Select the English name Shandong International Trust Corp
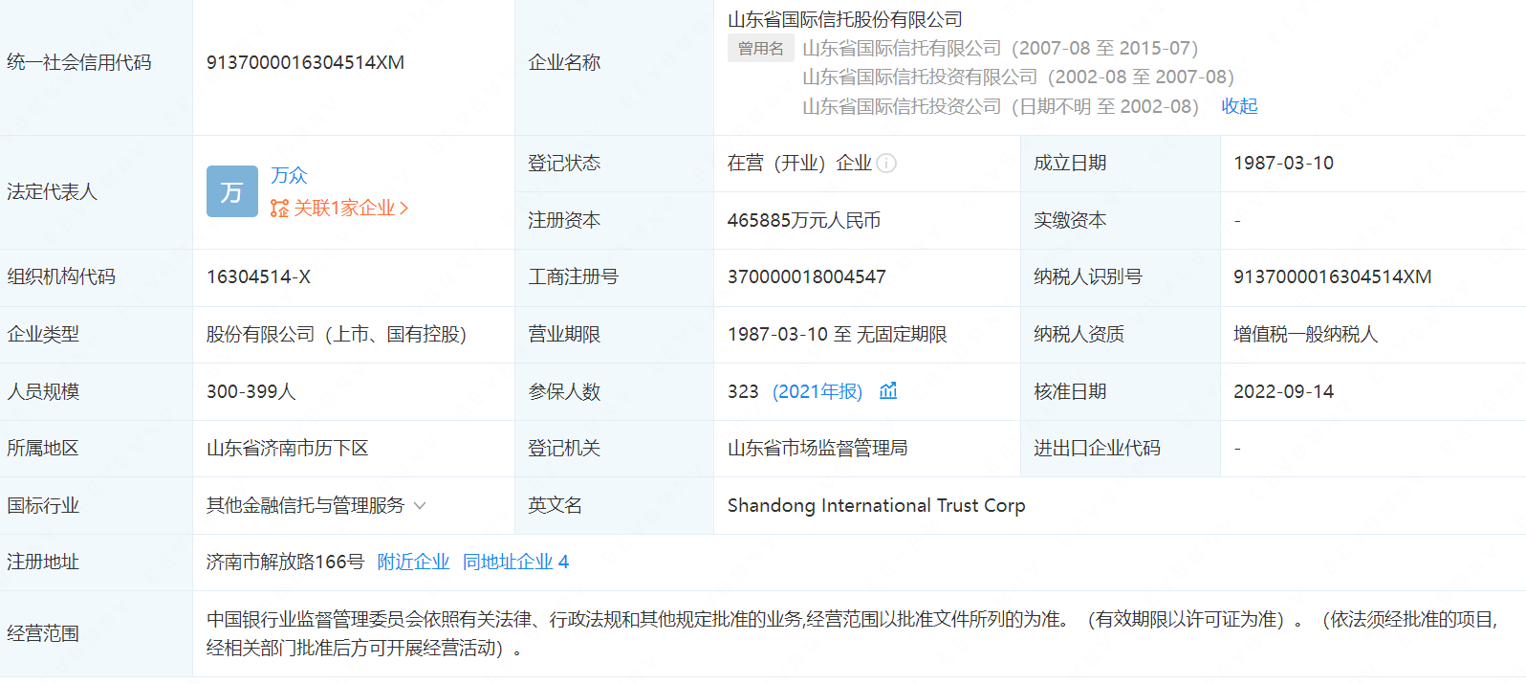1526x684 pixels. click(876, 505)
